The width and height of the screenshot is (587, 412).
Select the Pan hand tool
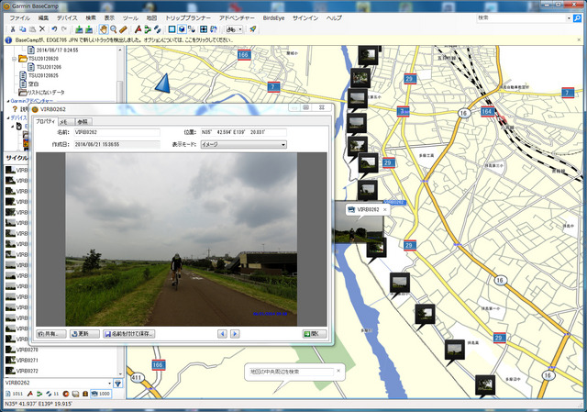pos(103,29)
